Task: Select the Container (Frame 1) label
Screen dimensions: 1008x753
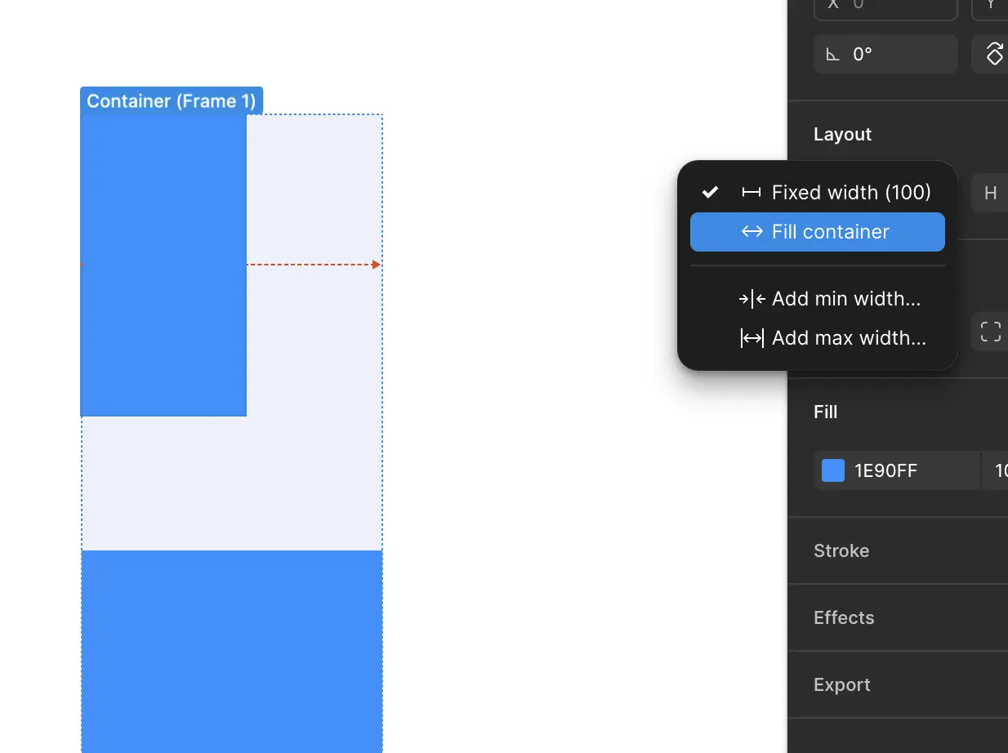Action: point(172,100)
